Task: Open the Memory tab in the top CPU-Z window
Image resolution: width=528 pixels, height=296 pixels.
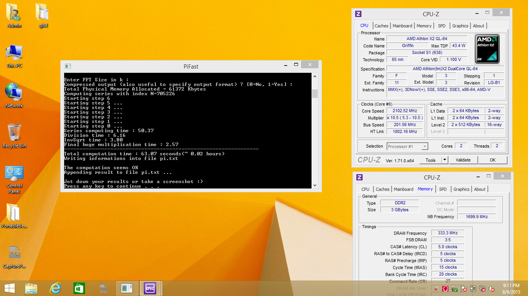Action: point(424,26)
